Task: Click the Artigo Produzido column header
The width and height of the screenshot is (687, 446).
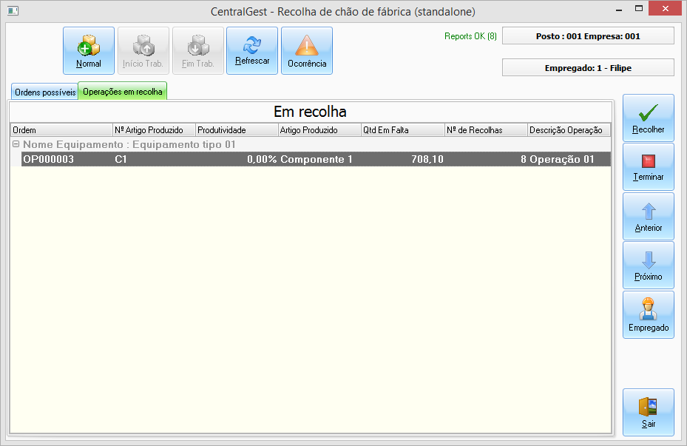Action: click(x=320, y=130)
